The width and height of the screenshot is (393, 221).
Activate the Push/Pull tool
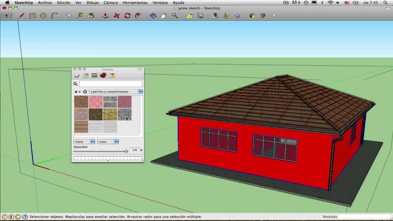(x=105, y=16)
